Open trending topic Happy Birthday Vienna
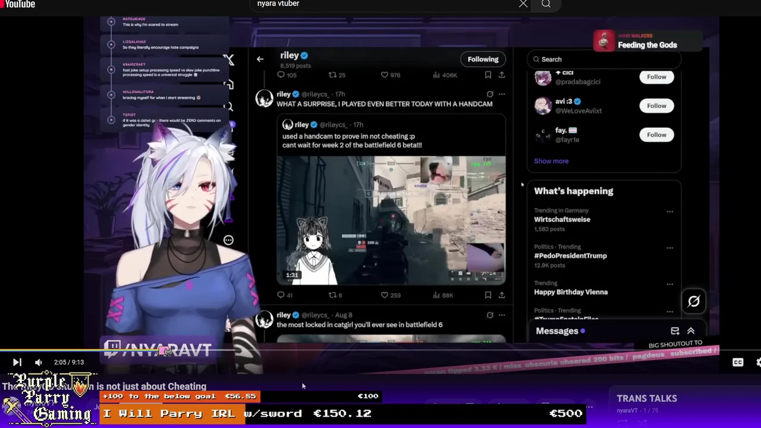 pos(571,292)
